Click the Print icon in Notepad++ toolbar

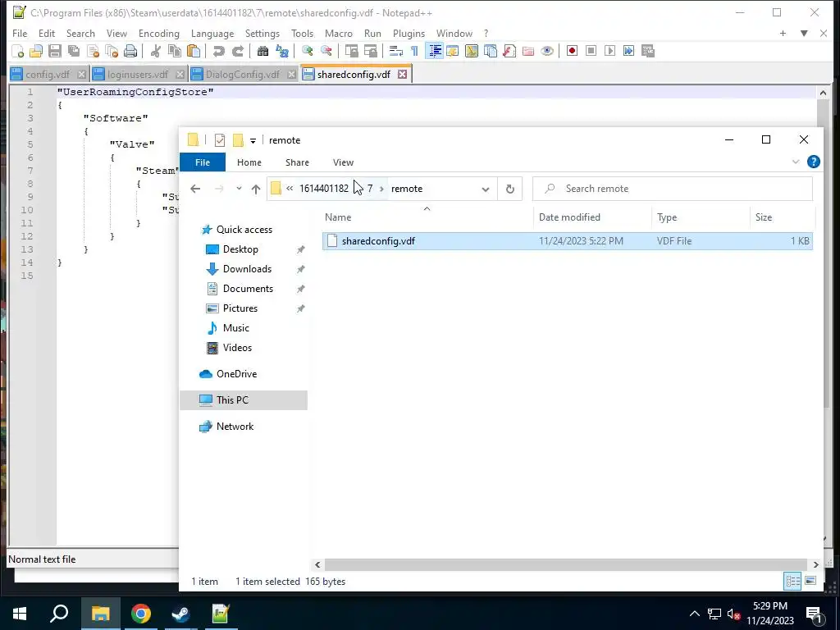tap(130, 51)
